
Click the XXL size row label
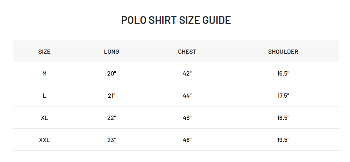44,140
